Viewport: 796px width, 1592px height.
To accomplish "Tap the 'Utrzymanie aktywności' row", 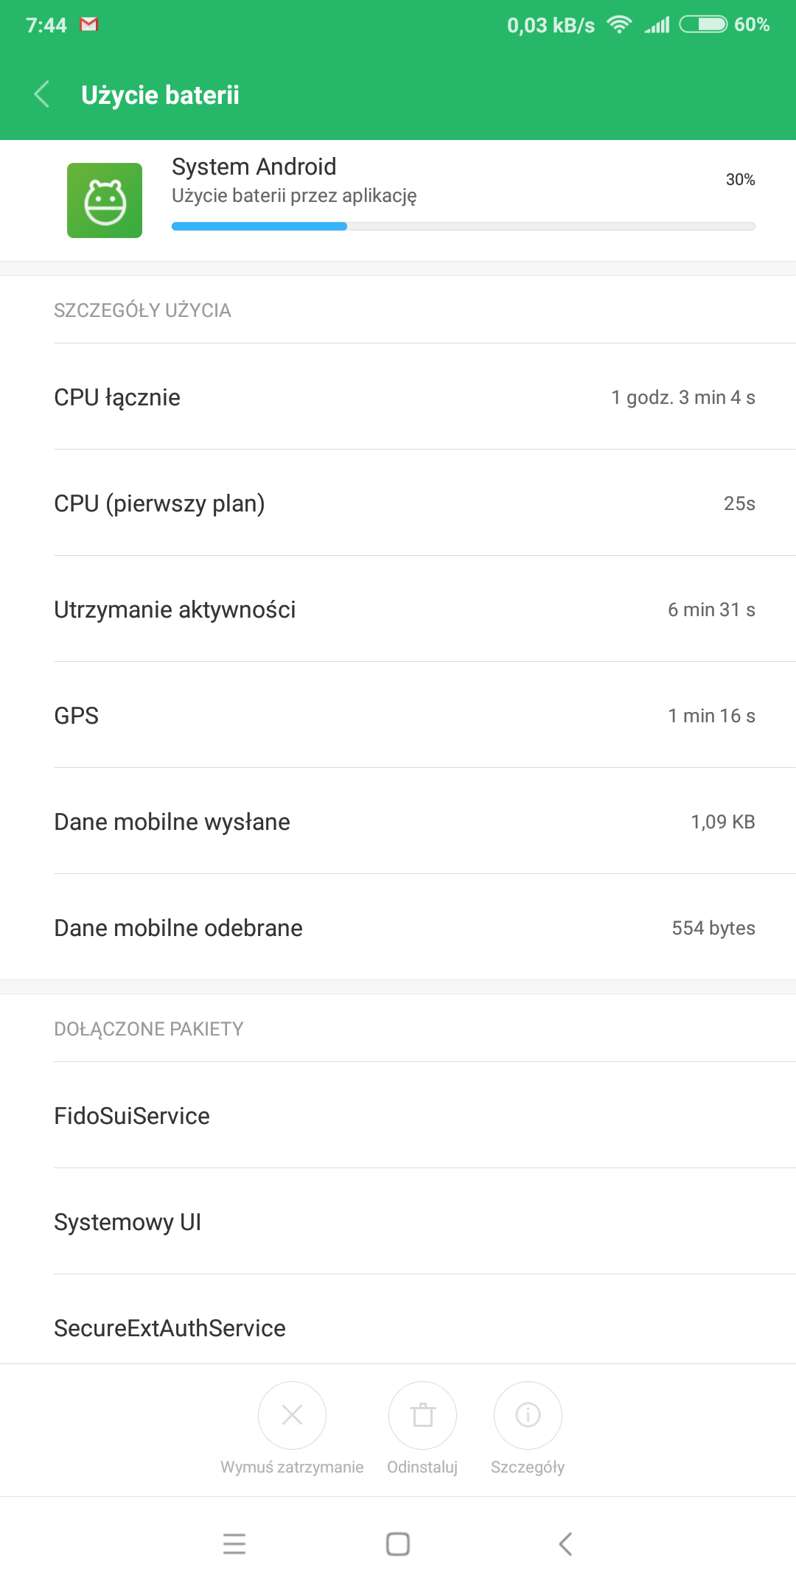I will [398, 610].
